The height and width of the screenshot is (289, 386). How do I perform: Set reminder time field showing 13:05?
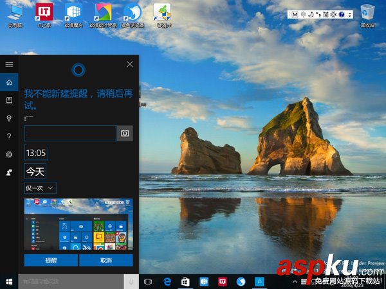point(36,153)
